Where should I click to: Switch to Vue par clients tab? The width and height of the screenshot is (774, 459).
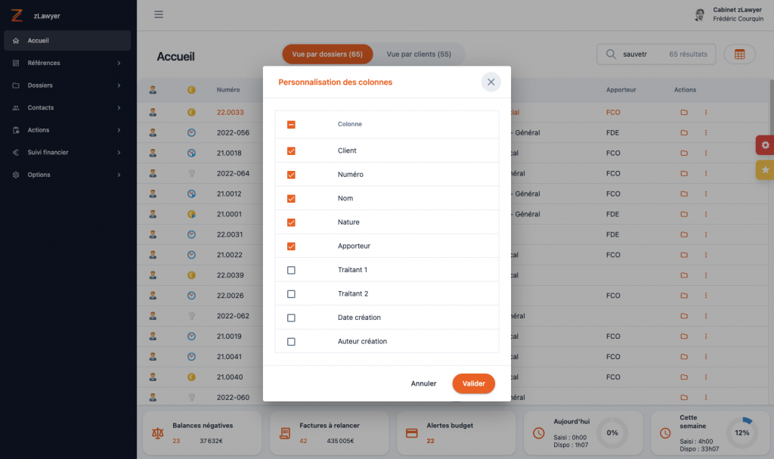(419, 54)
